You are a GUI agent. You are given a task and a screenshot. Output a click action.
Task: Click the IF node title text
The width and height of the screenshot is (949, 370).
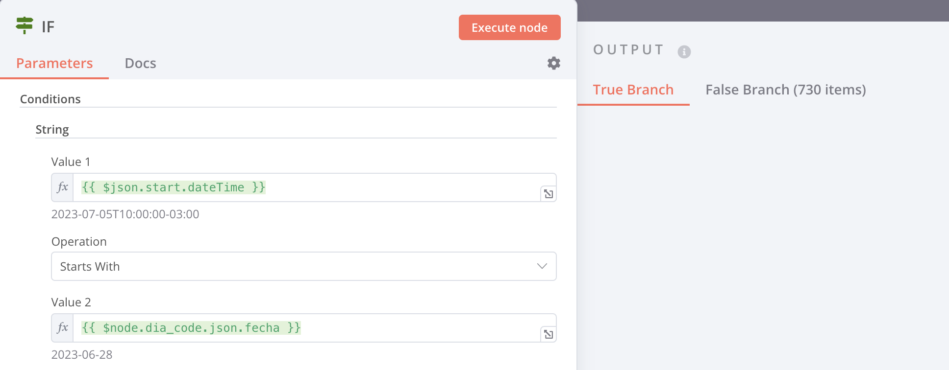click(48, 27)
